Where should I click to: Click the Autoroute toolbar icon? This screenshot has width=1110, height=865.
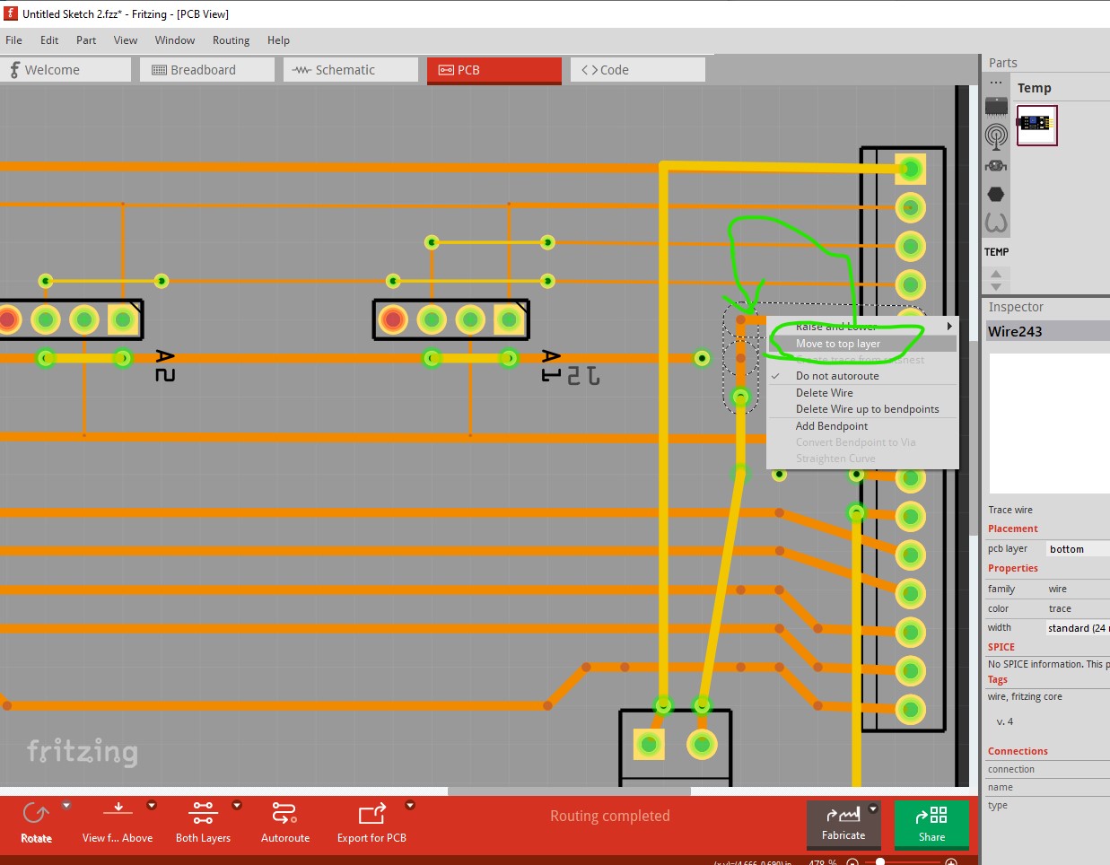pyautogui.click(x=284, y=814)
